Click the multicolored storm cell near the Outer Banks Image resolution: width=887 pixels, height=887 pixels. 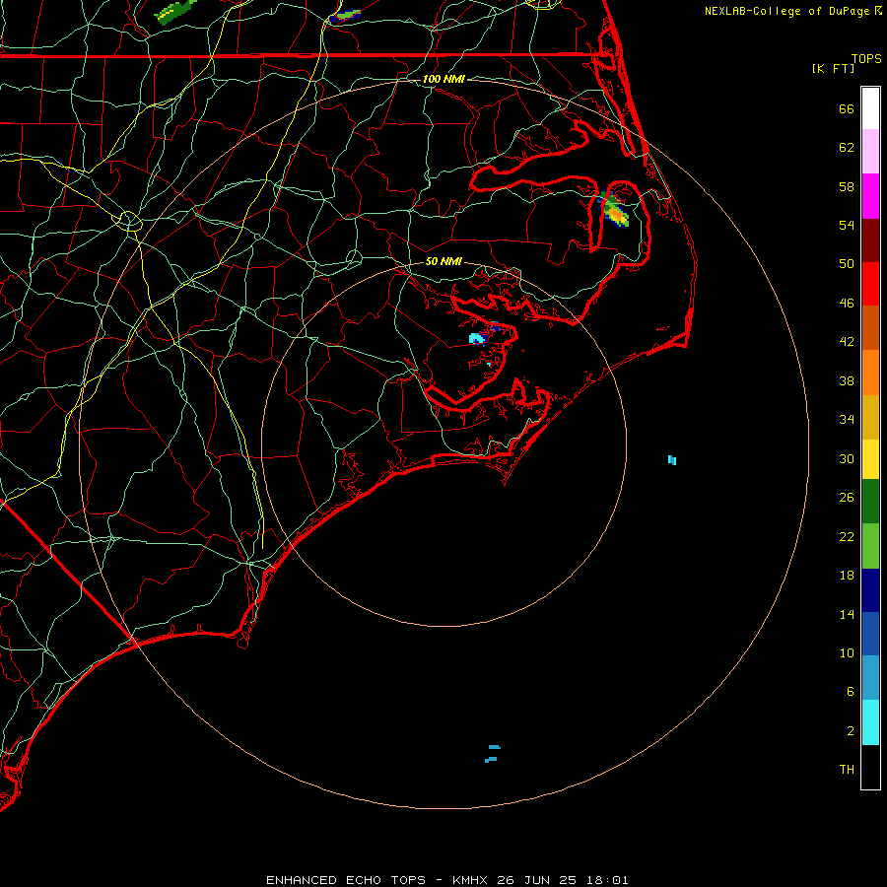614,209
